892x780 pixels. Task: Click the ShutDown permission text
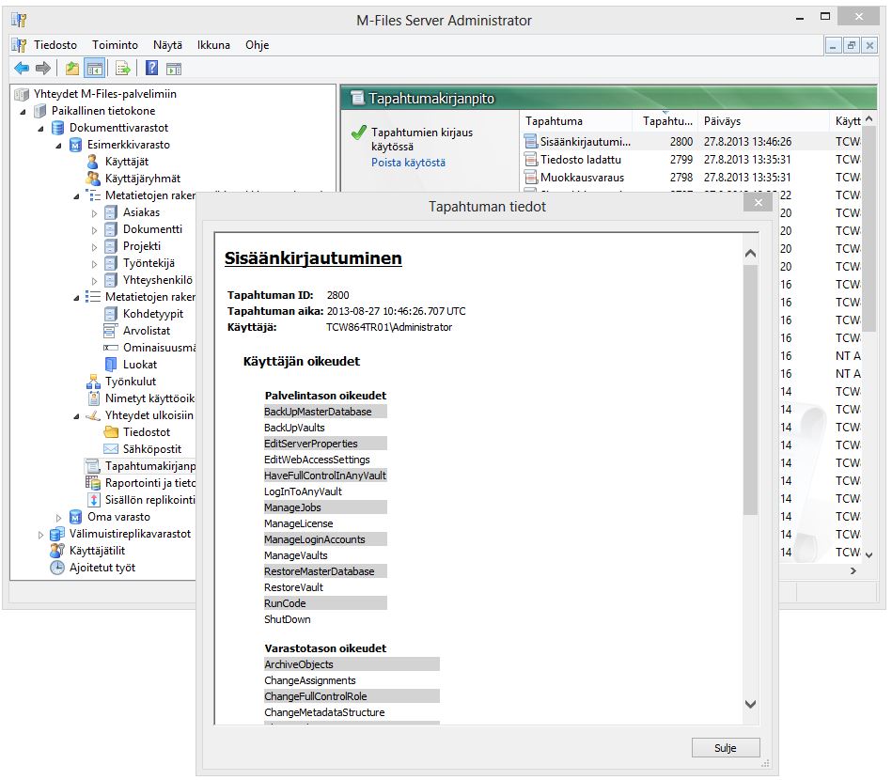288,619
